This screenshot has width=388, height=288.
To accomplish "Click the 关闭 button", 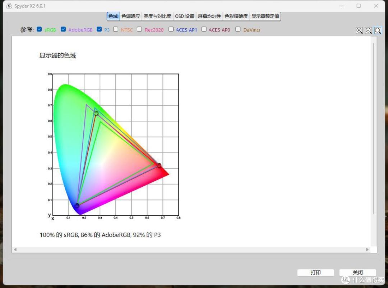I will click(x=357, y=273).
